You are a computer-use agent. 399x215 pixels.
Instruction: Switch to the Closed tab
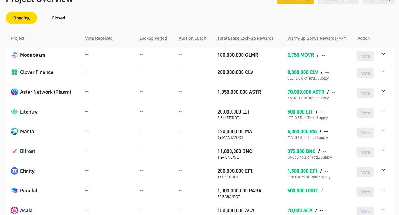coord(58,18)
